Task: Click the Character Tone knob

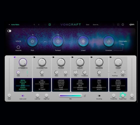Action: point(42,72)
